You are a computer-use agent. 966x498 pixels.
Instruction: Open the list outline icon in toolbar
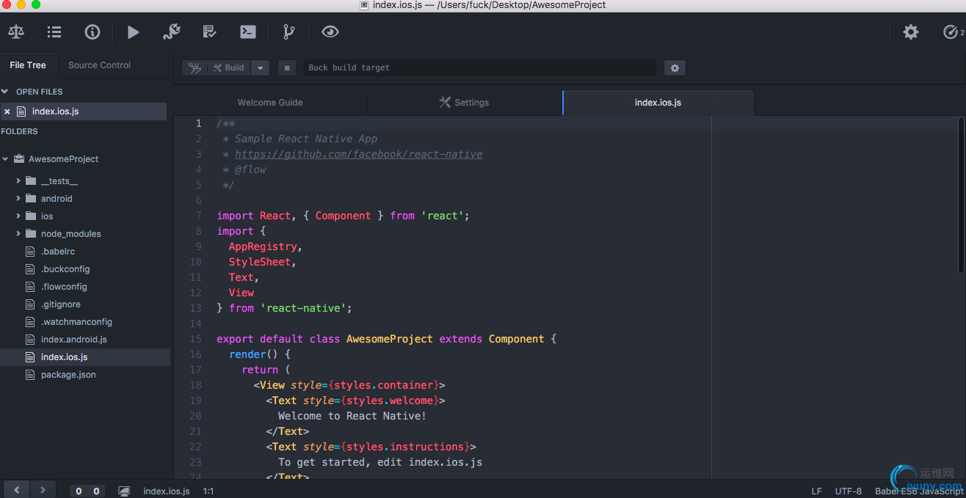point(54,32)
